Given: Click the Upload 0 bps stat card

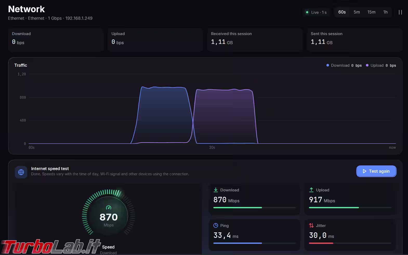Looking at the screenshot, I should (x=155, y=40).
